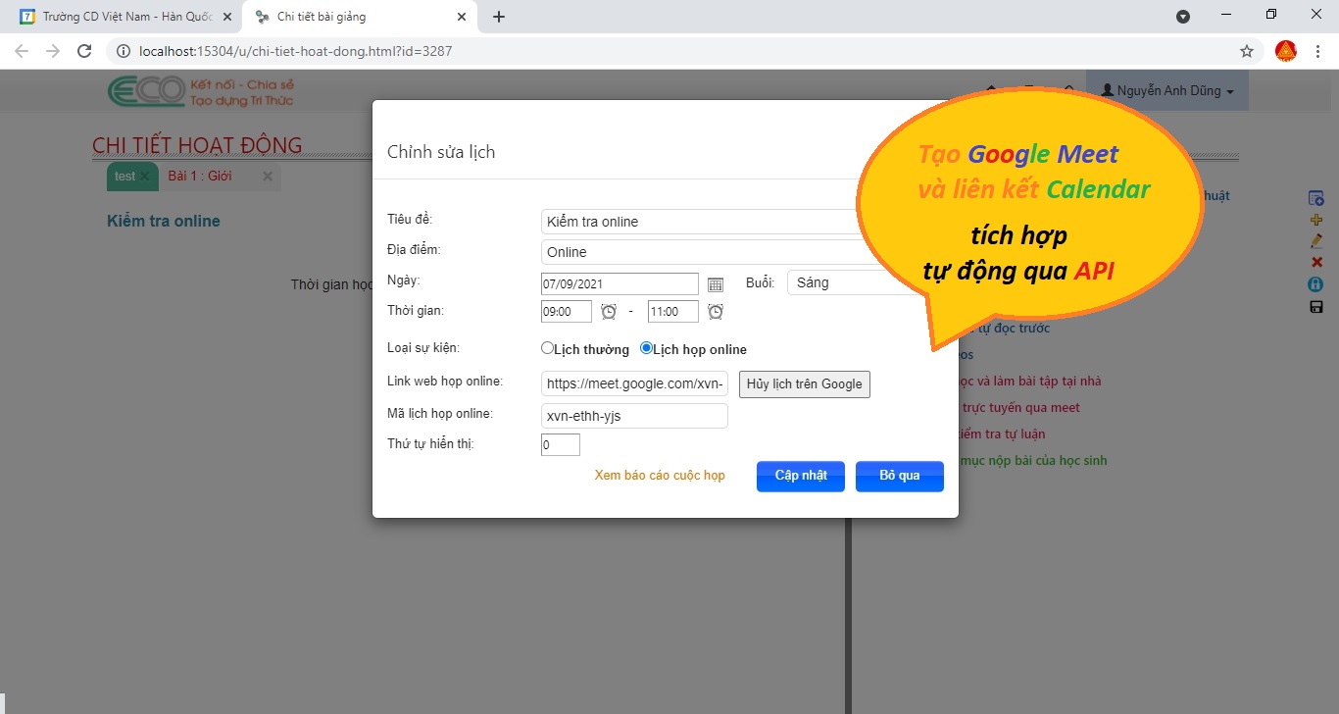Select the "Lịch thường" radio button
1339x714 pixels.
[548, 348]
